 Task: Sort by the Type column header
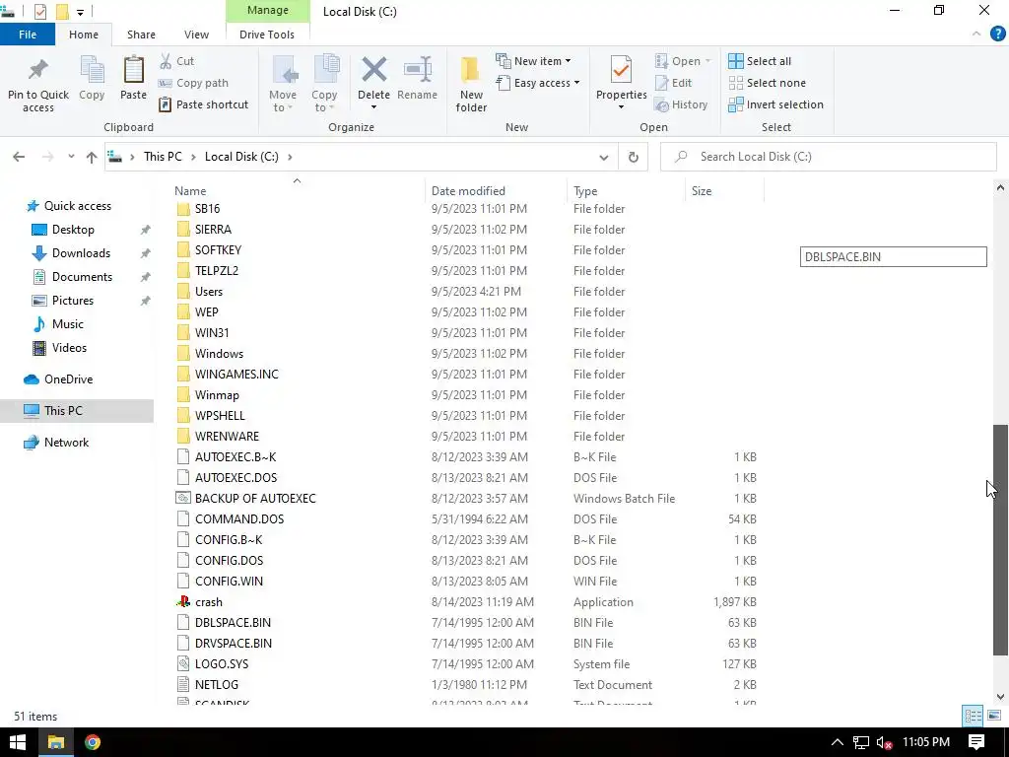(x=585, y=191)
